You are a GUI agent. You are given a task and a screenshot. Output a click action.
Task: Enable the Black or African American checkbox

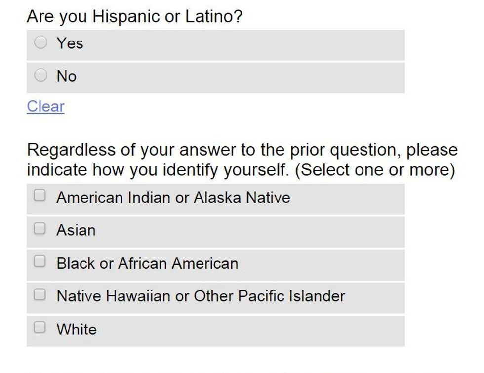point(40,262)
